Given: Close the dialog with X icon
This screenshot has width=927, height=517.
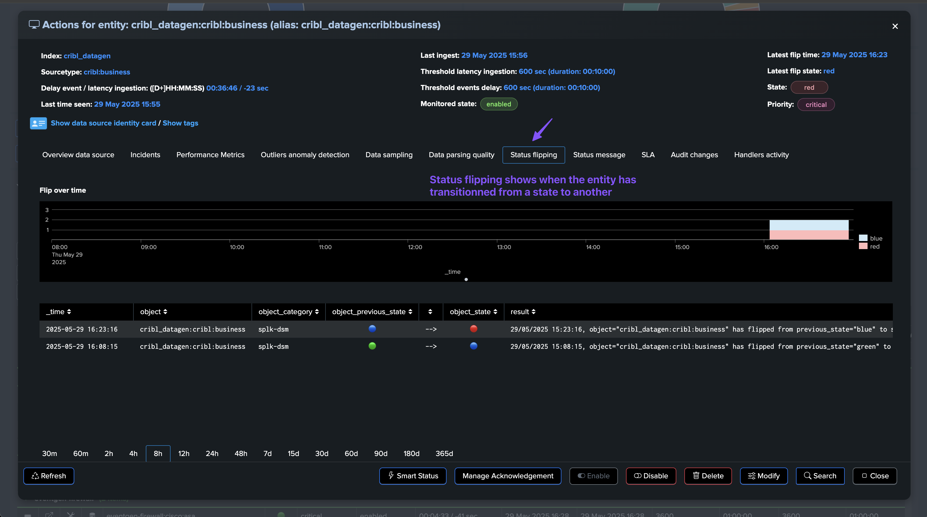Looking at the screenshot, I should pyautogui.click(x=895, y=26).
